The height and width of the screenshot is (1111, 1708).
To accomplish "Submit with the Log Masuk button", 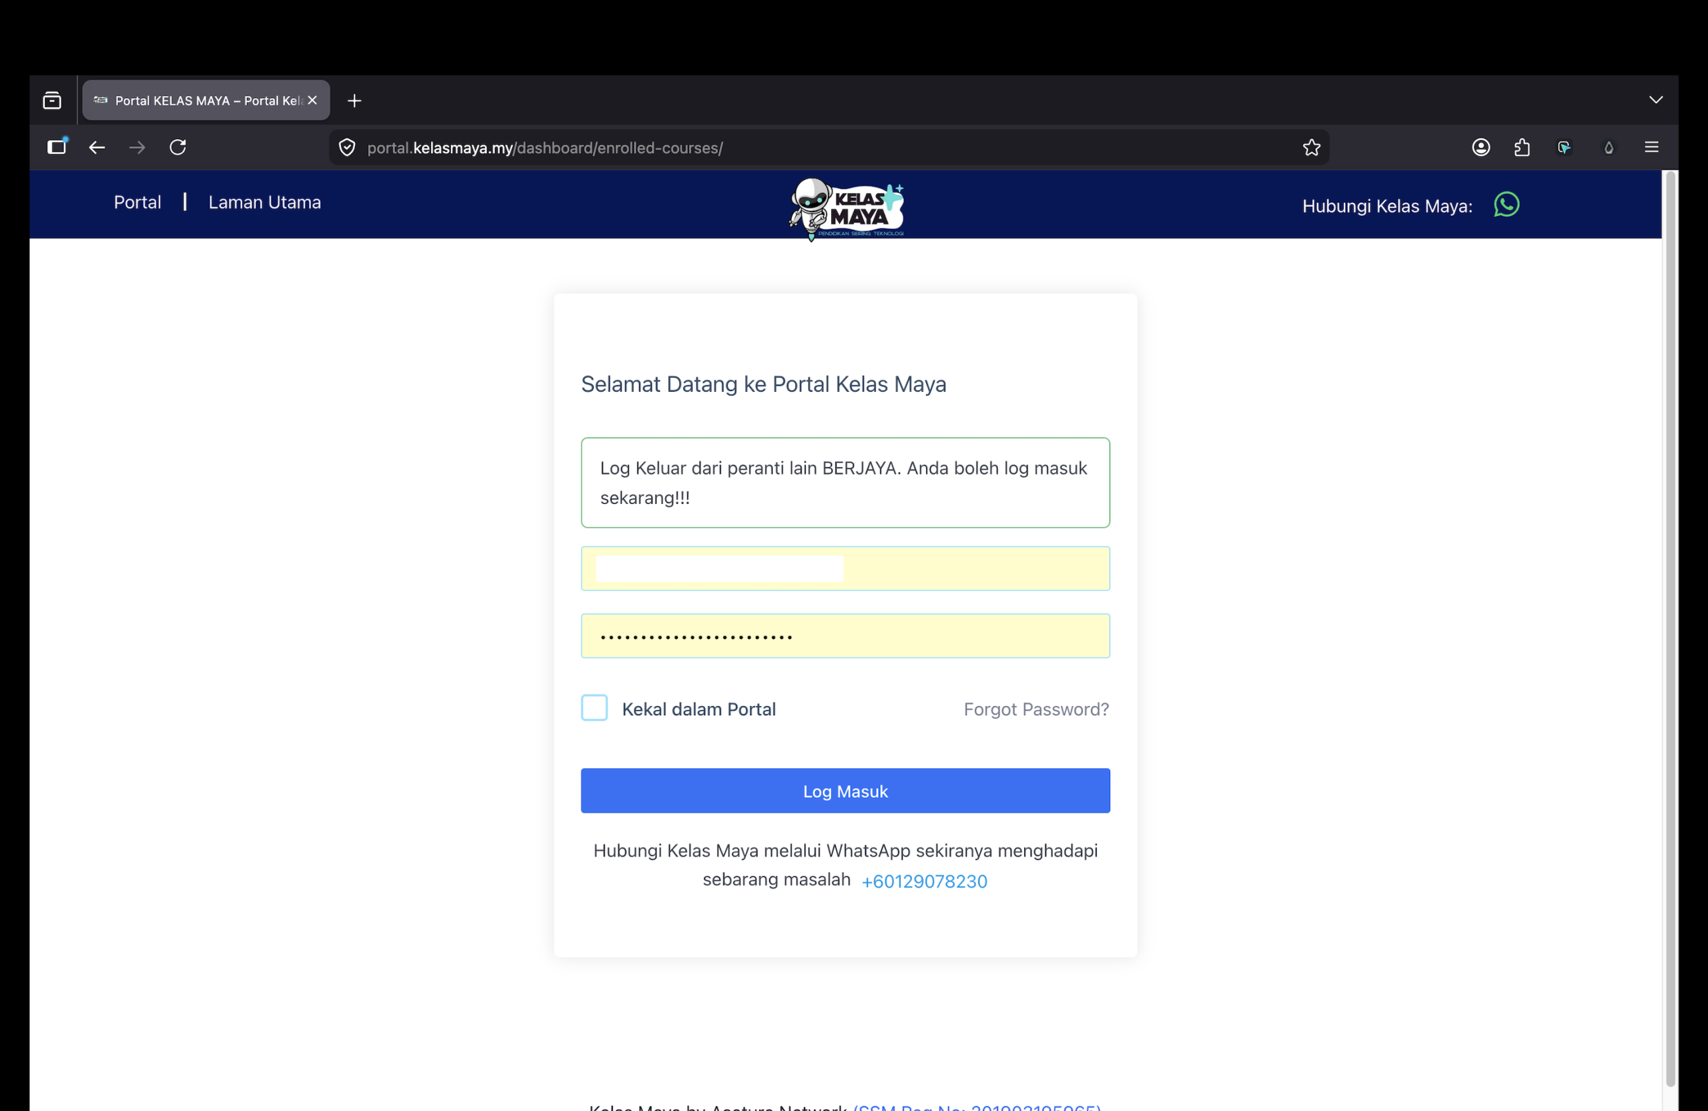I will pos(845,791).
